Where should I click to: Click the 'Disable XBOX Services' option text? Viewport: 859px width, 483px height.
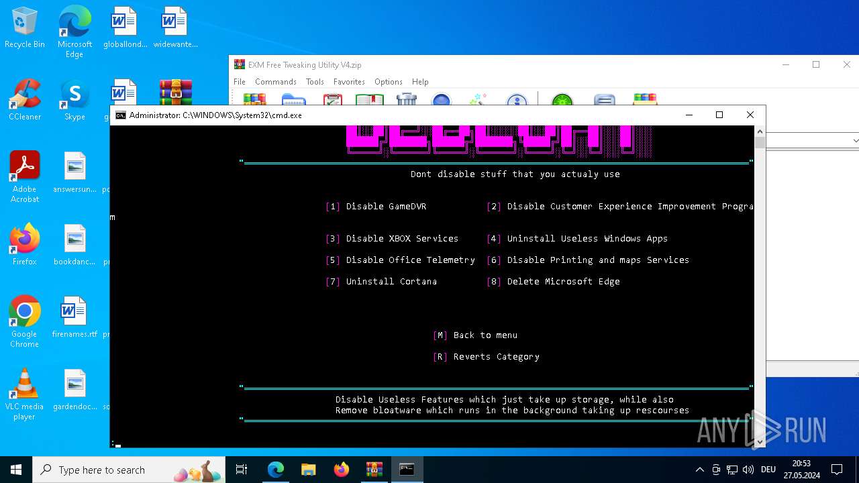coord(402,239)
